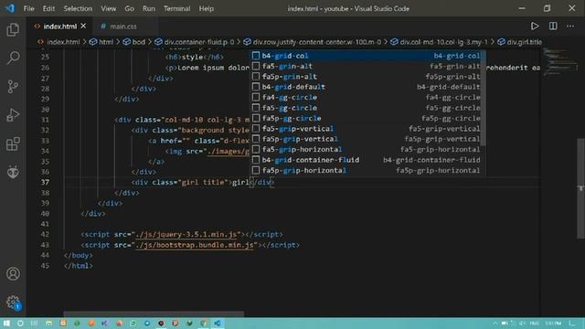Open the File menu

tap(28, 8)
